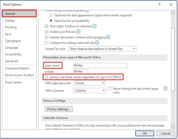The image size is (178, 139).
Task: Select Optimize for best appearance radio button
Action: tap(51, 15)
